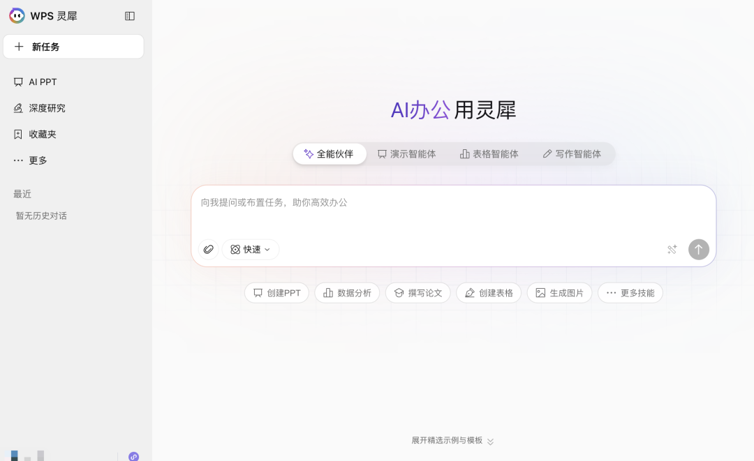Choose the 数据分析 skill chip
The image size is (754, 461).
(347, 293)
